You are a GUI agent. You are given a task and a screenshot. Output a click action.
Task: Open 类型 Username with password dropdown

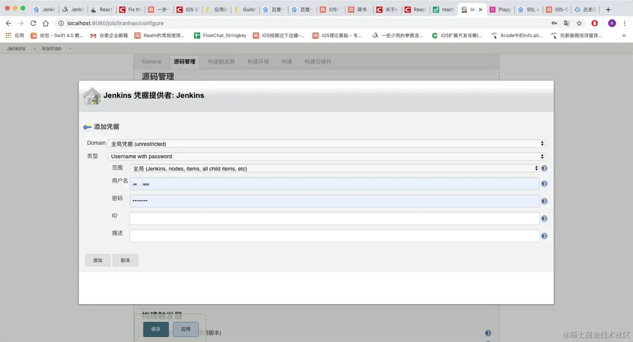(326, 156)
